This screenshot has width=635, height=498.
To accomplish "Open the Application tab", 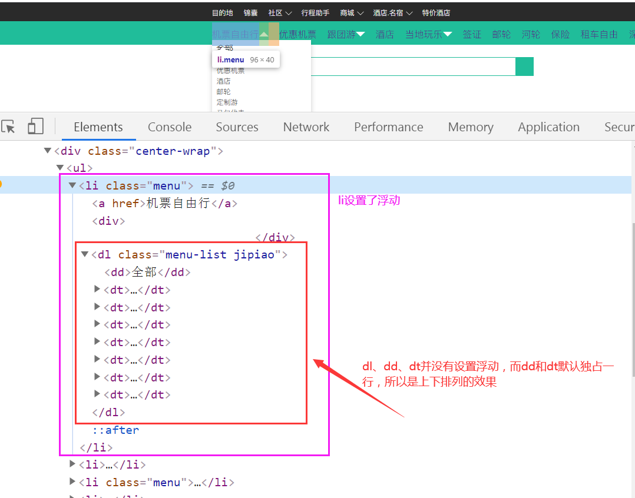I will 549,127.
